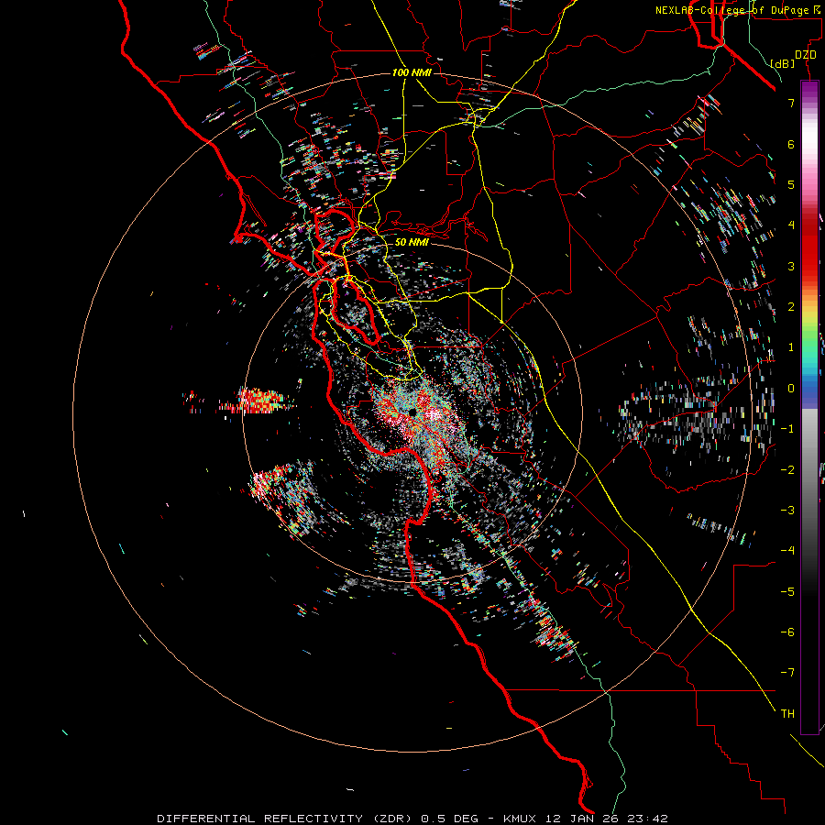This screenshot has width=825, height=825.
Task: Click the "-1" tick label on the scale
Action: coord(787,429)
